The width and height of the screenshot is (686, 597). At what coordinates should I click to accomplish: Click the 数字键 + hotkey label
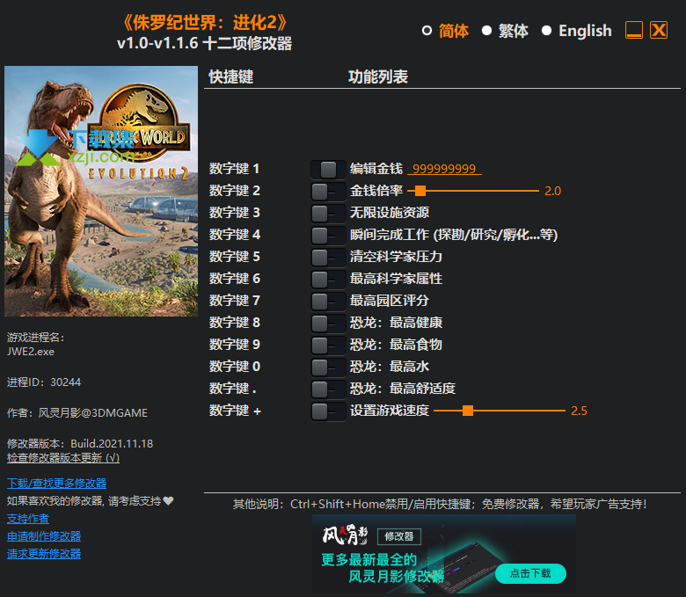coord(235,411)
